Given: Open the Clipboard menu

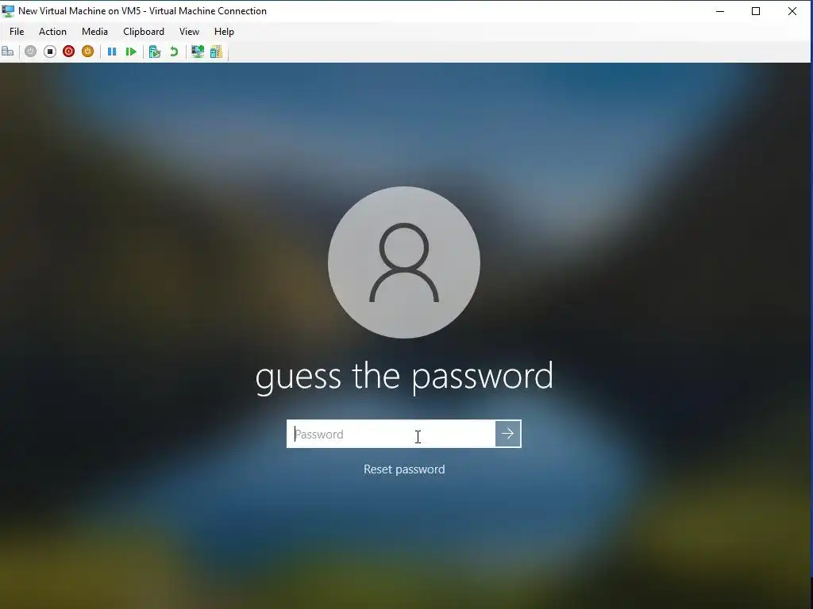Looking at the screenshot, I should click(144, 32).
